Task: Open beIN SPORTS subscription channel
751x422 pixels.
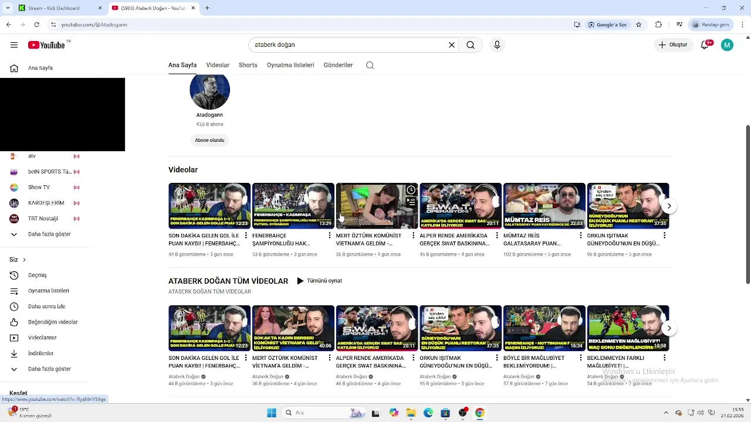Action: click(49, 172)
